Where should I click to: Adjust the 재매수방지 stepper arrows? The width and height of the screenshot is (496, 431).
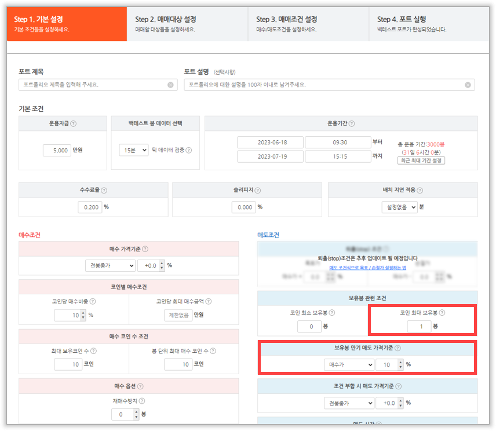coord(137,415)
